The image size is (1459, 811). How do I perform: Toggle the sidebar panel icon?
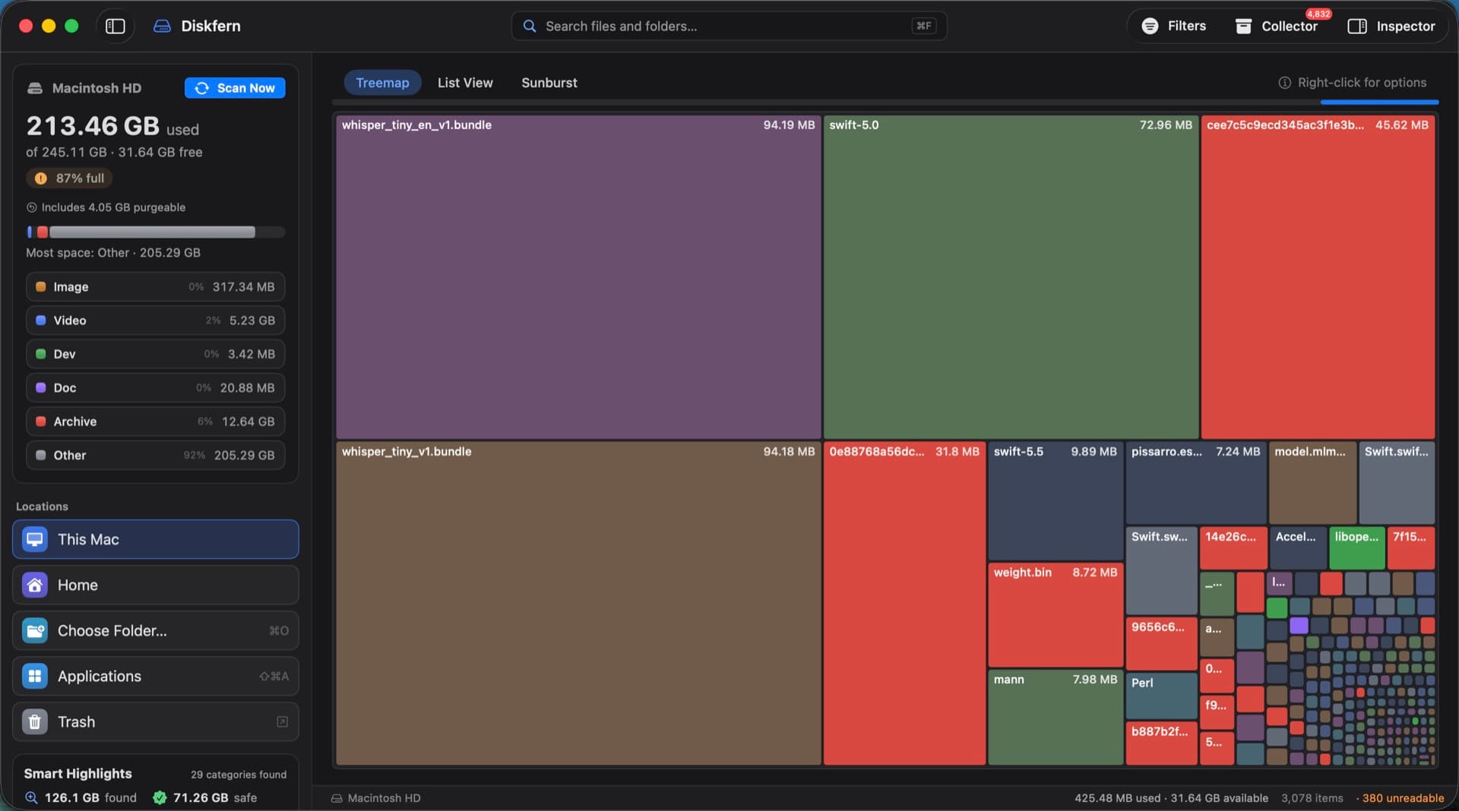click(115, 26)
